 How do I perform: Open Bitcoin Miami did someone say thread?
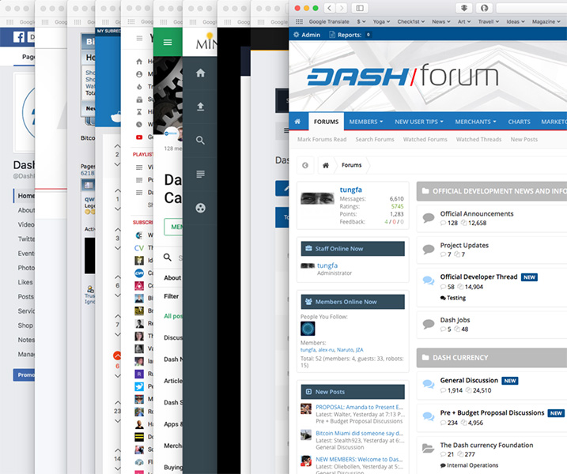click(x=359, y=433)
